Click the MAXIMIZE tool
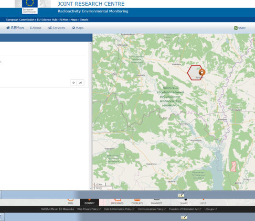The width and height of the screenshot is (255, 221). tap(157, 202)
